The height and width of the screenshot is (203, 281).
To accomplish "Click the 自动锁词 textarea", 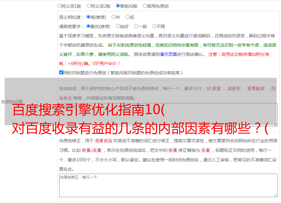I will [168, 115].
